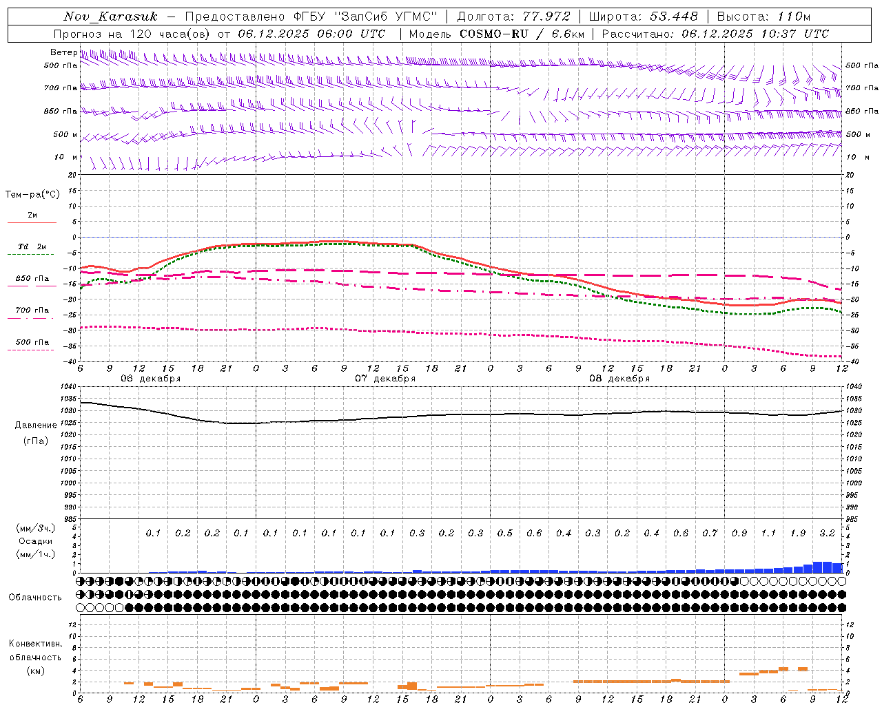This screenshot has width=882, height=705.
Task: Click the solid blue line sample under 2м legend
Action: click(32, 222)
